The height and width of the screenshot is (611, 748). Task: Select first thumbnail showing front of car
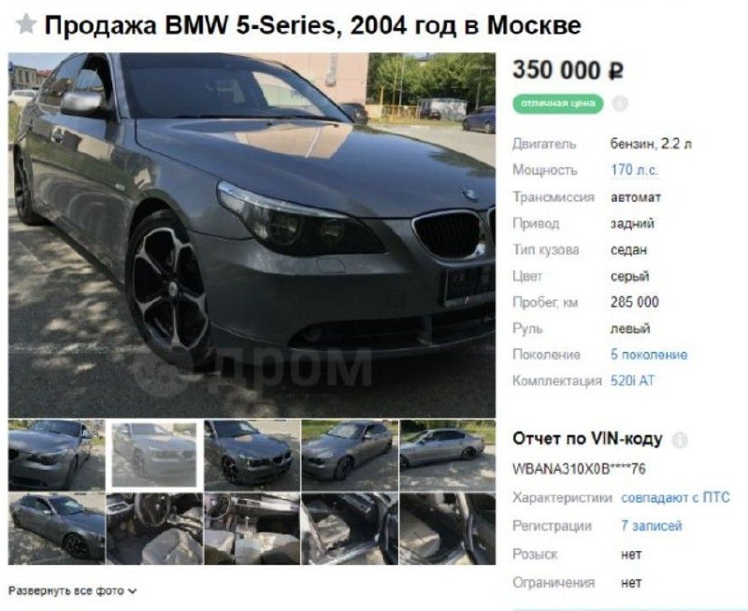pyautogui.click(x=56, y=456)
